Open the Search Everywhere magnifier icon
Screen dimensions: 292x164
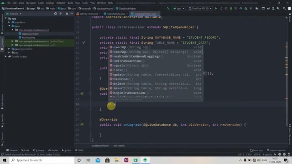point(284,9)
